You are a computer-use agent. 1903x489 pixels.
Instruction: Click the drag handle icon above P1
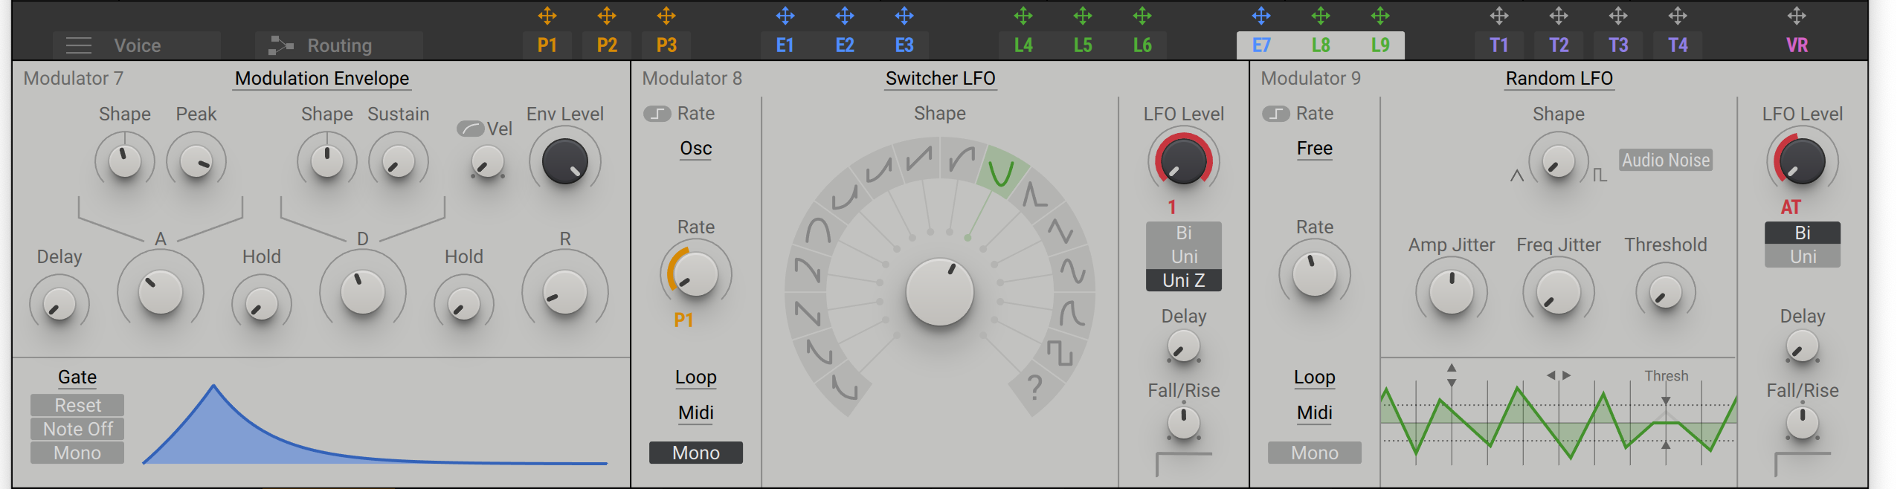coord(547,16)
